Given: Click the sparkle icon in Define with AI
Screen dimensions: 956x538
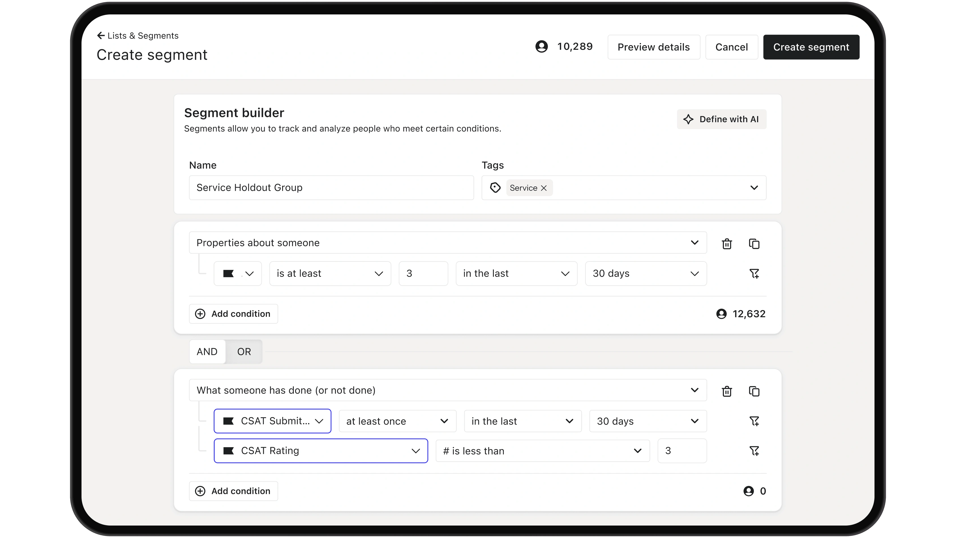Looking at the screenshot, I should click(689, 119).
